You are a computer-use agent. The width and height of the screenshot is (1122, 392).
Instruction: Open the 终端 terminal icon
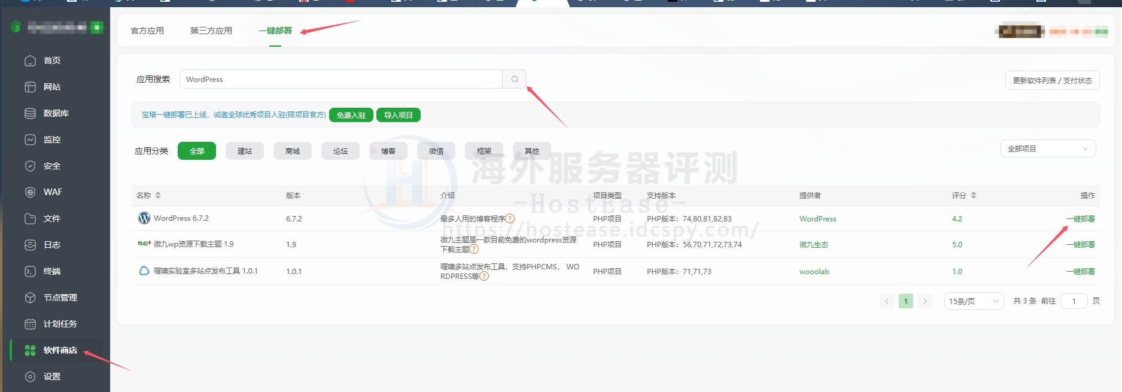(30, 271)
